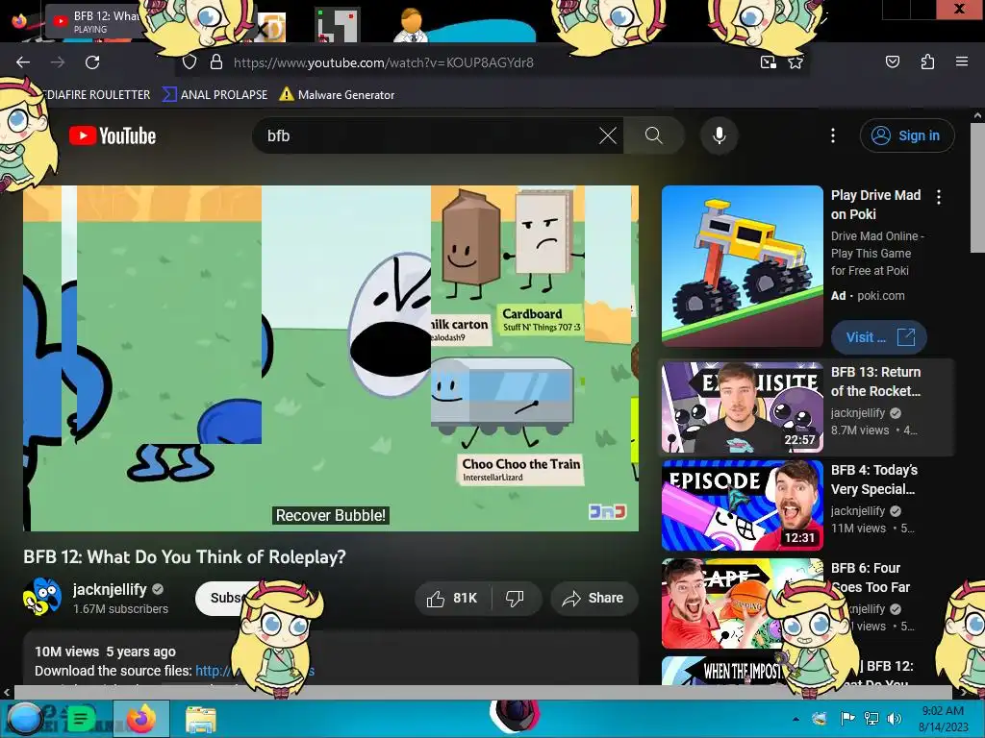
Task: Open Action Center flag icon
Action: pyautogui.click(x=847, y=719)
